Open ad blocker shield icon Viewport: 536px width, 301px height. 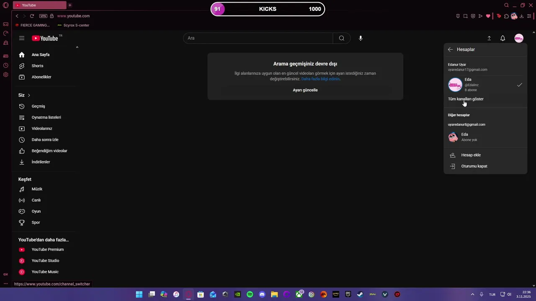click(473, 16)
